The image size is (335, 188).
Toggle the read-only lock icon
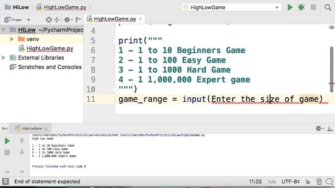pos(307,182)
